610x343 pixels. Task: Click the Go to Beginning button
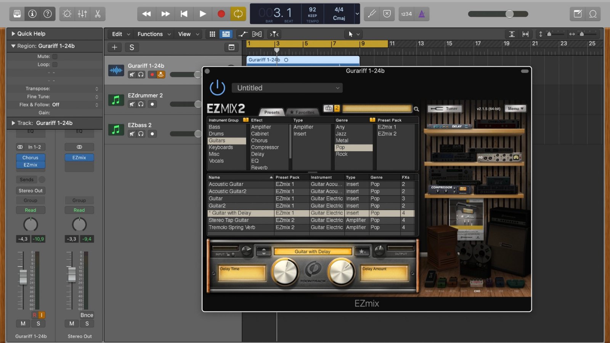[184, 14]
